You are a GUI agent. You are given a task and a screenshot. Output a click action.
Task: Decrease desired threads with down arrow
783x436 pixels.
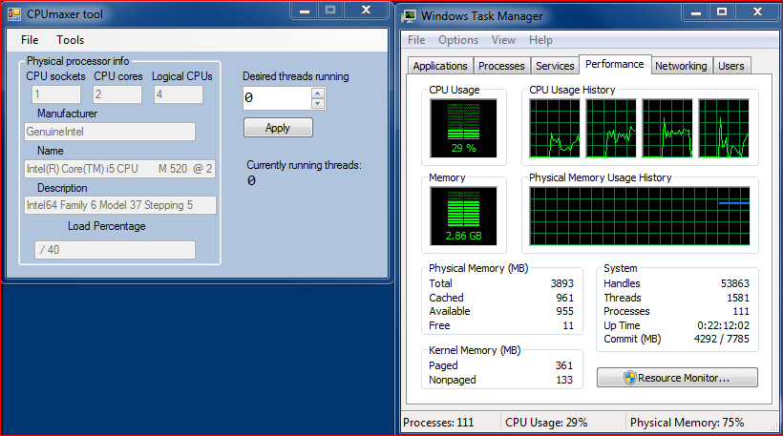pyautogui.click(x=318, y=104)
